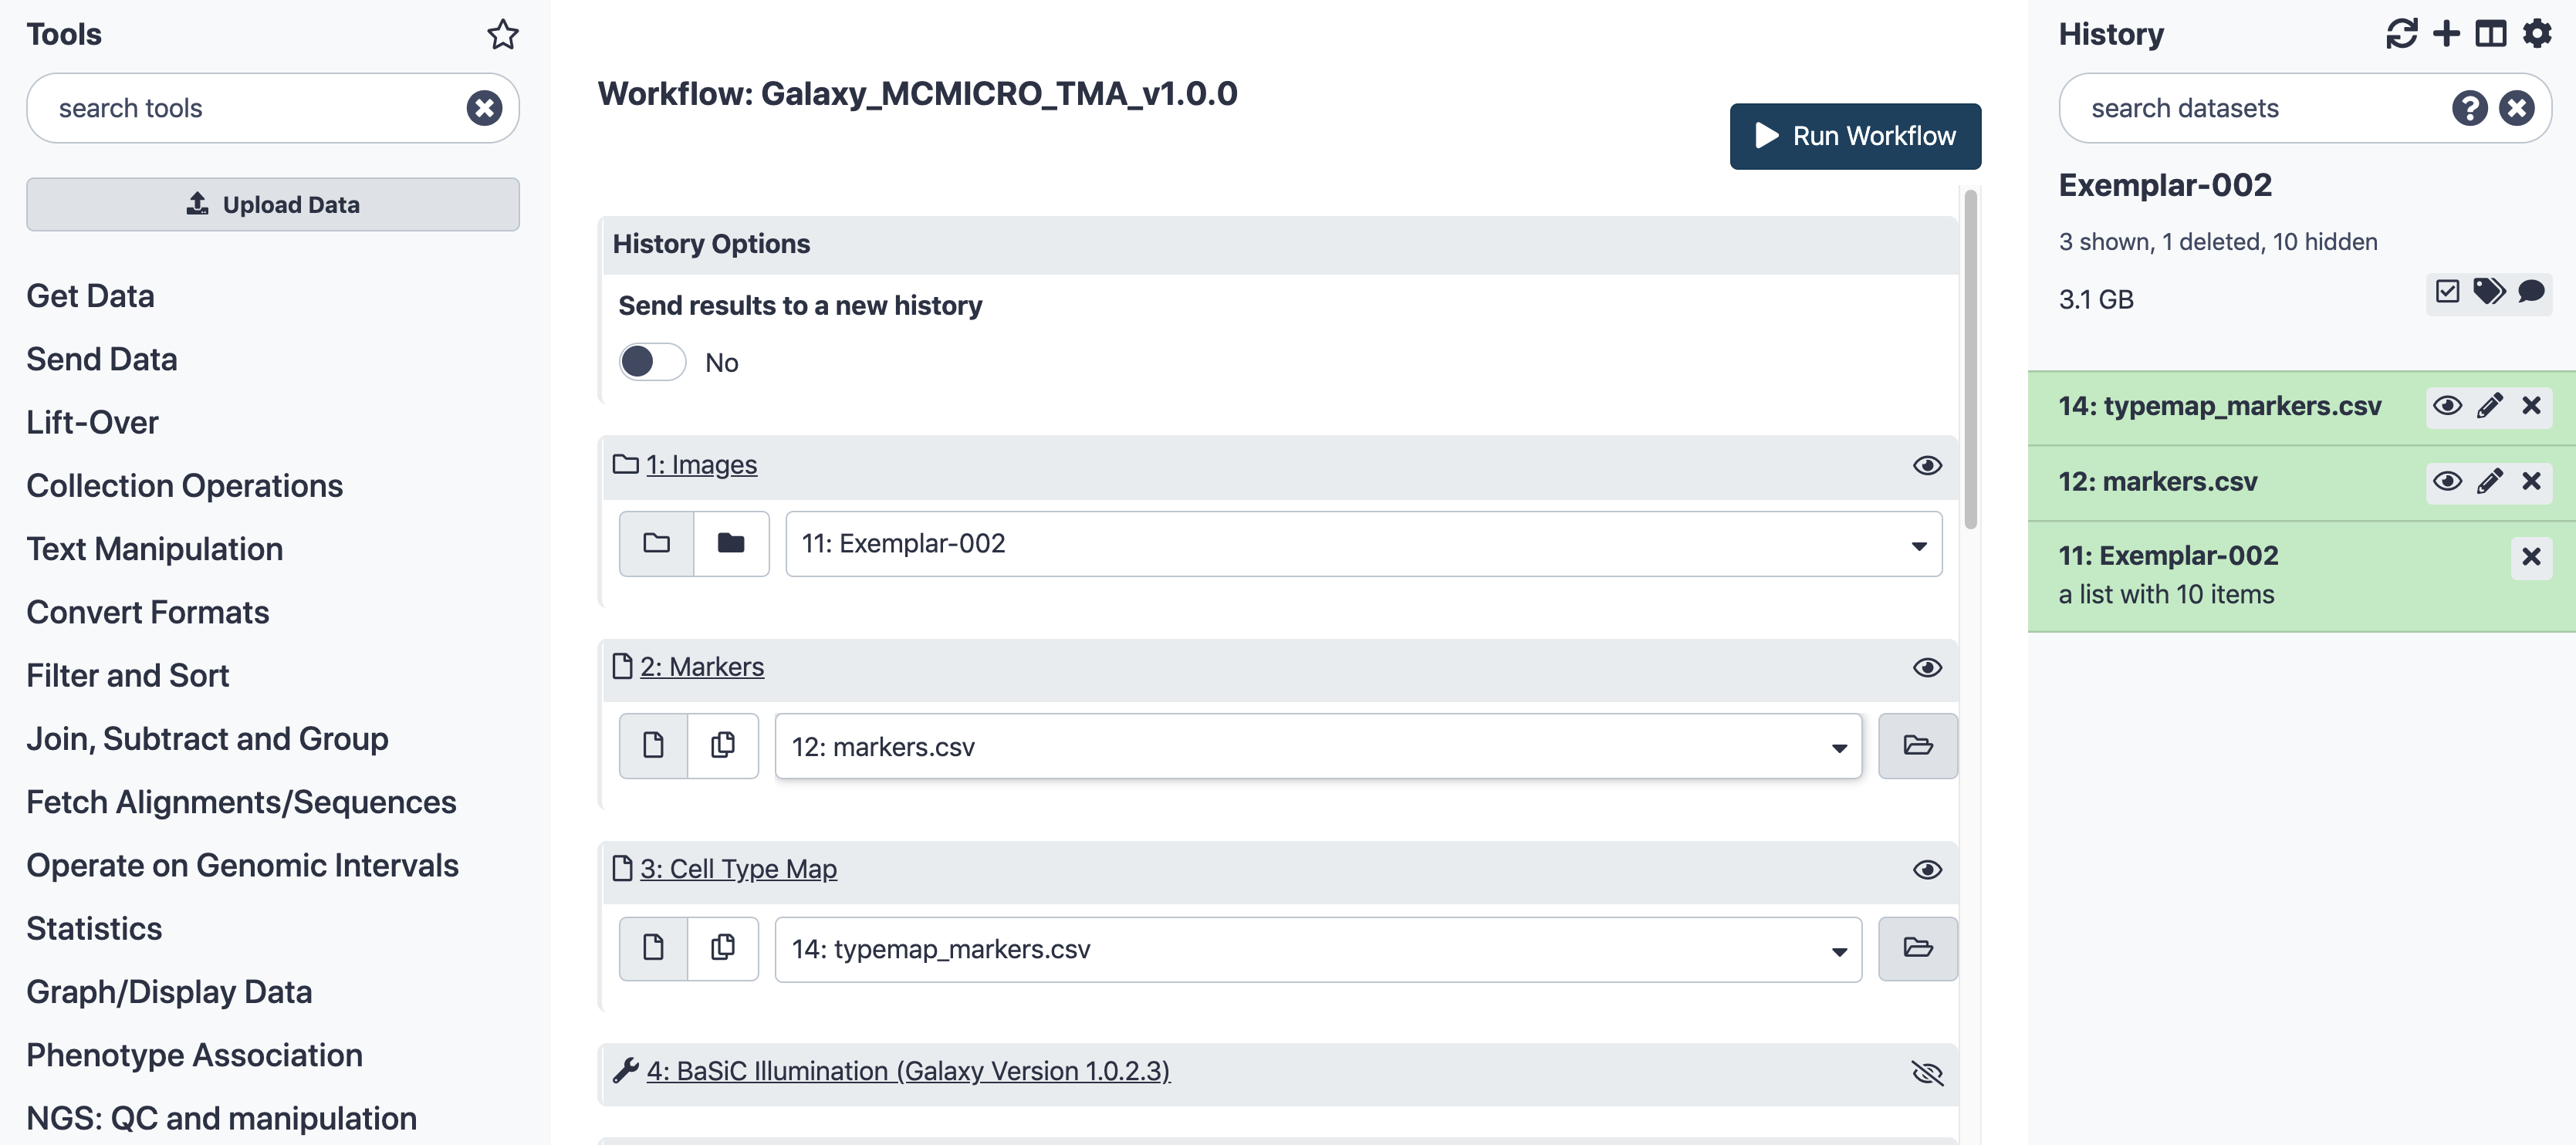Toggle eye visibility of 1: Images step
This screenshot has height=1145, width=2576.
[1927, 466]
